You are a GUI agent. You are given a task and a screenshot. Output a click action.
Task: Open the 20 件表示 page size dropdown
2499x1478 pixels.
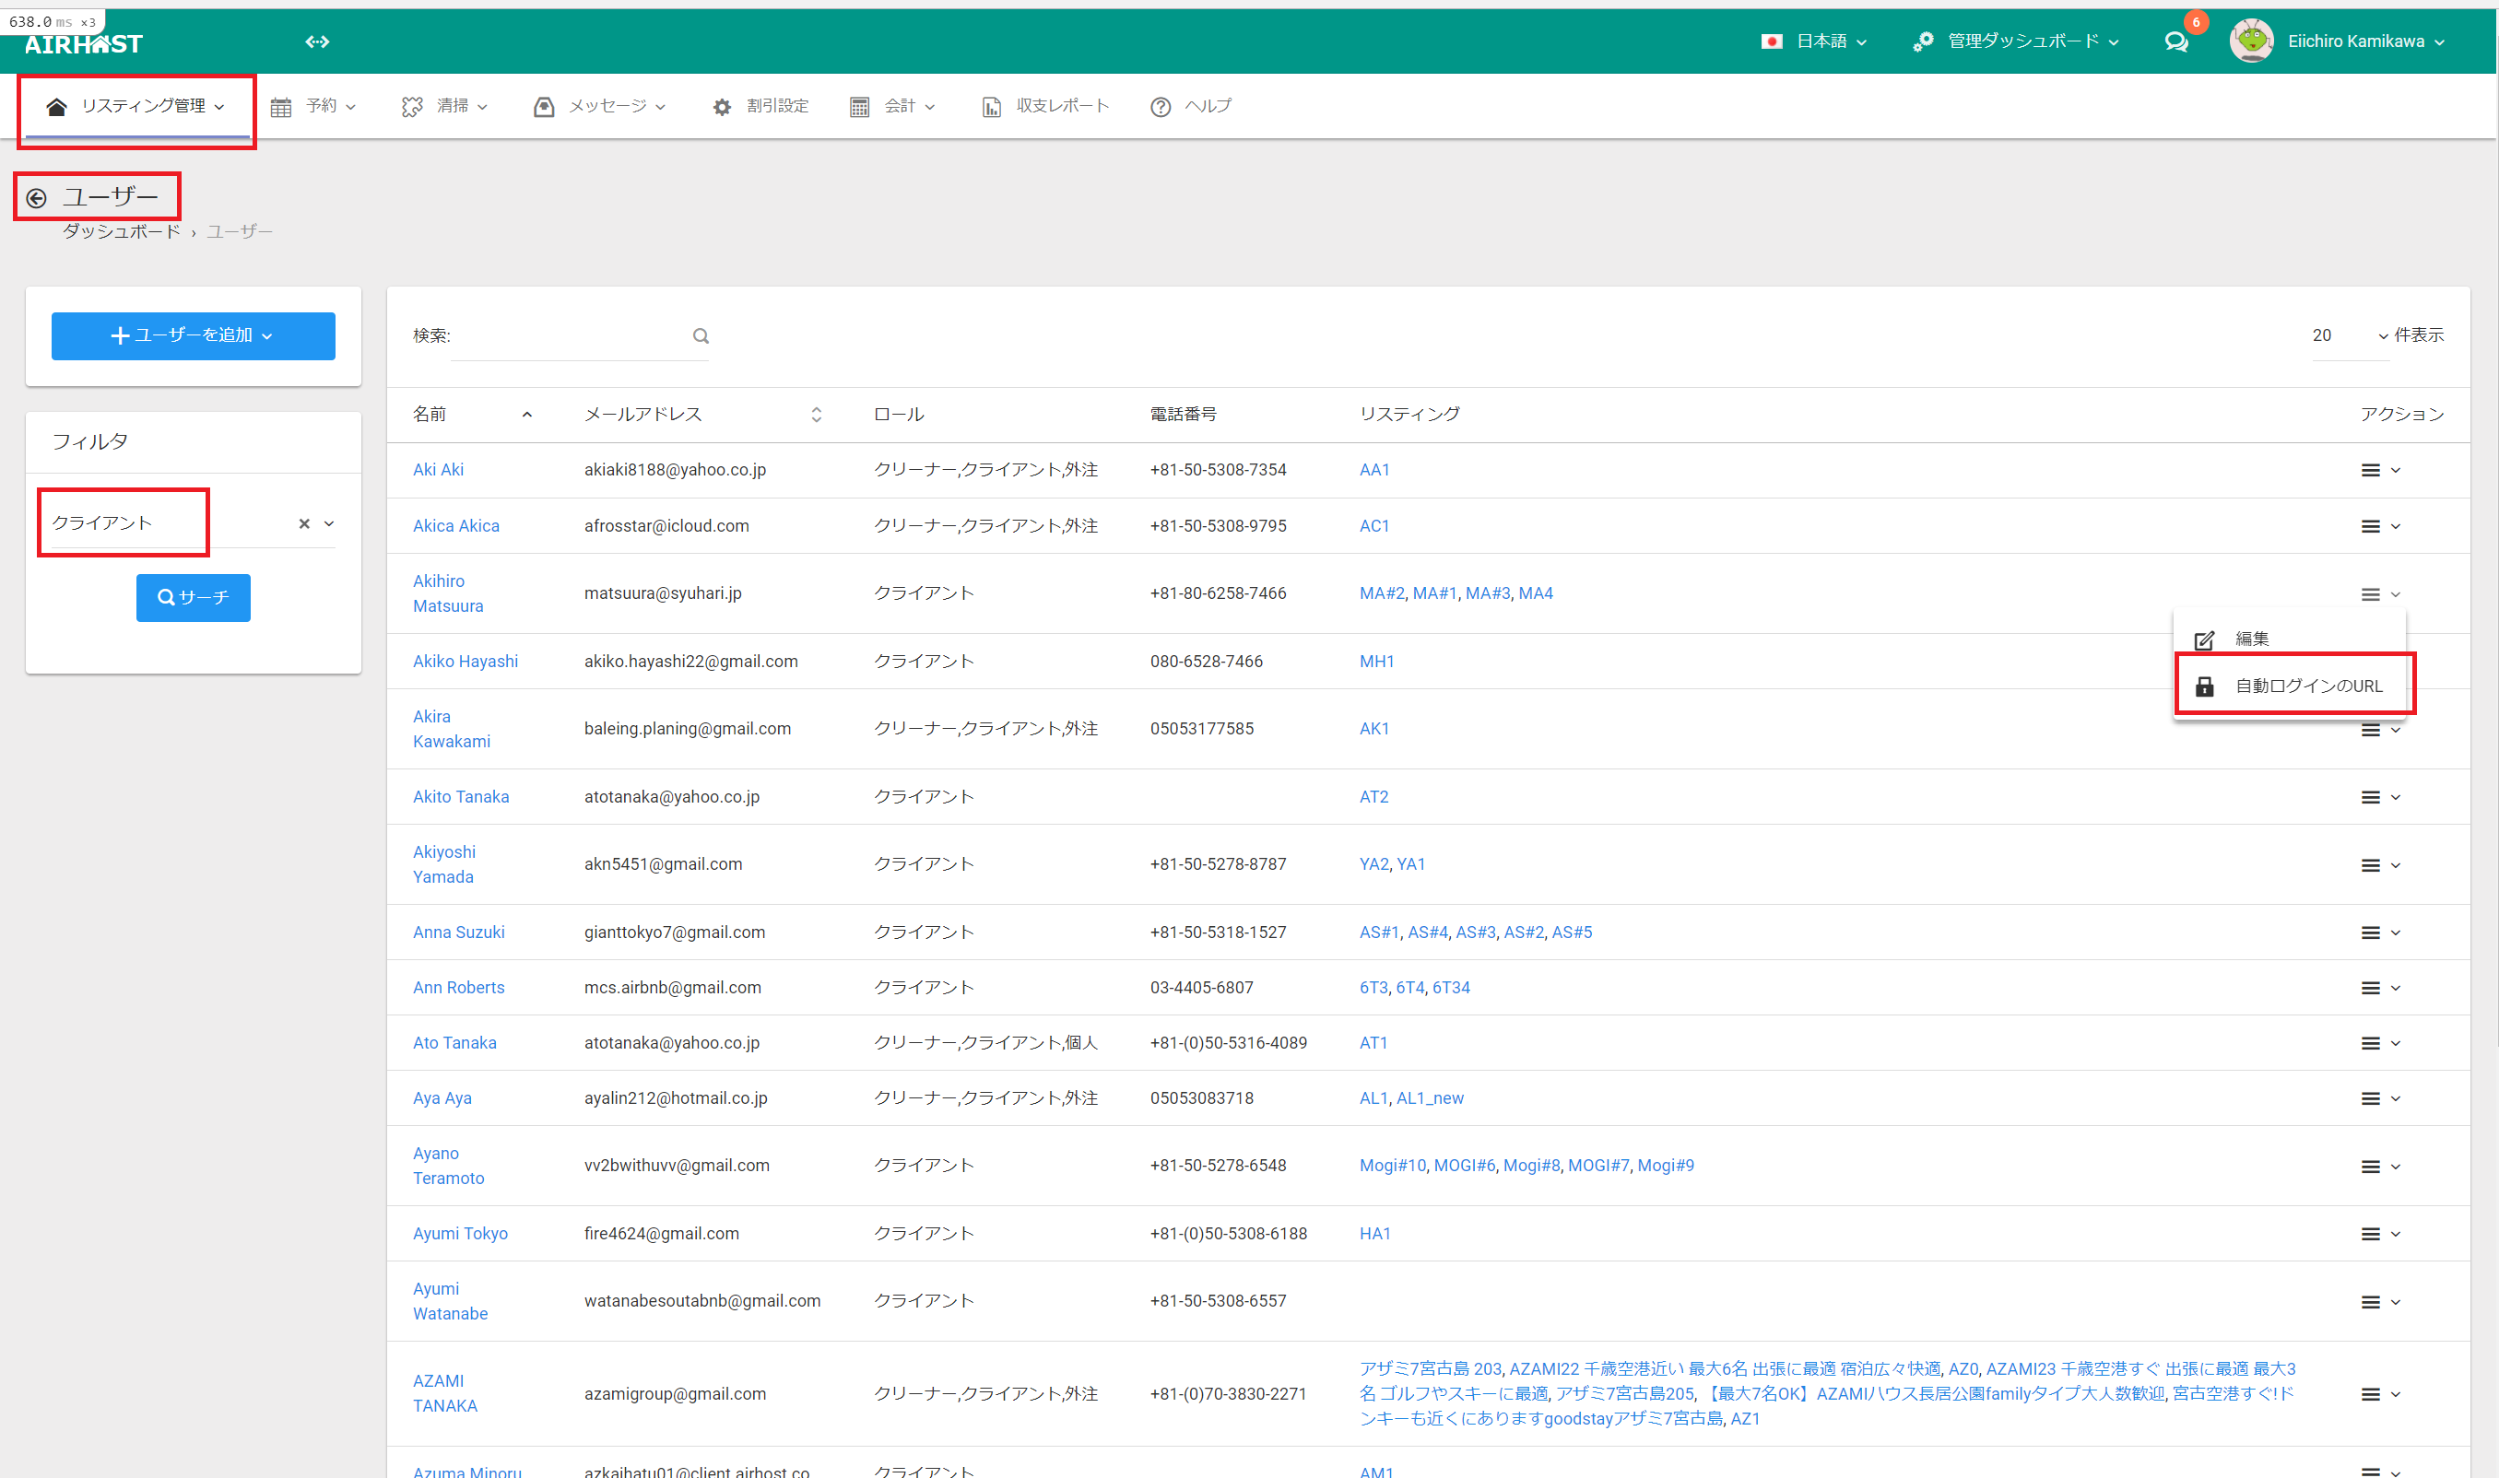tap(2349, 335)
